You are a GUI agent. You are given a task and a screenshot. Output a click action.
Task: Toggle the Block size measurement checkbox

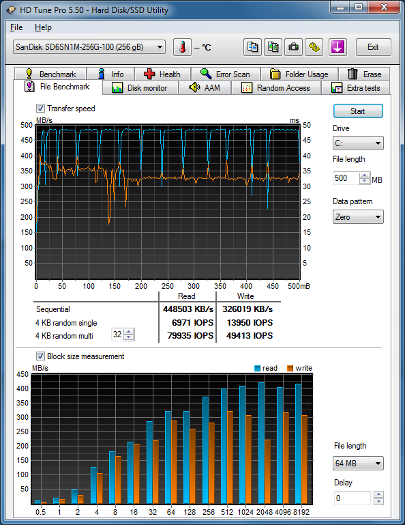[x=40, y=356]
